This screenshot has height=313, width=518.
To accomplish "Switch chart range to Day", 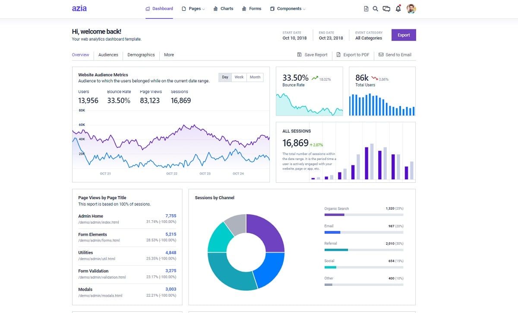I will pyautogui.click(x=225, y=77).
